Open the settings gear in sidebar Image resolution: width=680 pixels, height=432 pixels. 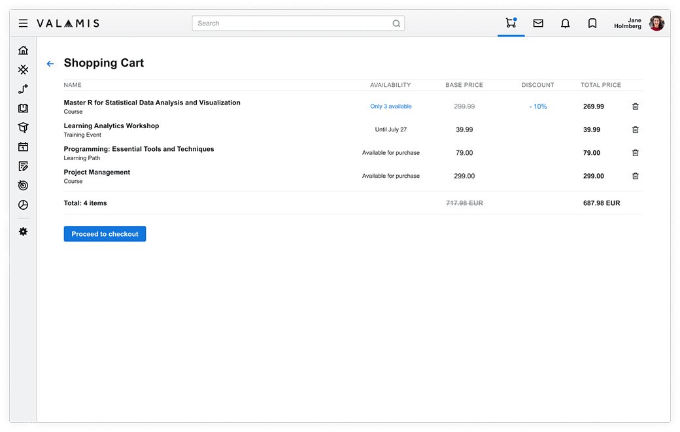pyautogui.click(x=24, y=231)
